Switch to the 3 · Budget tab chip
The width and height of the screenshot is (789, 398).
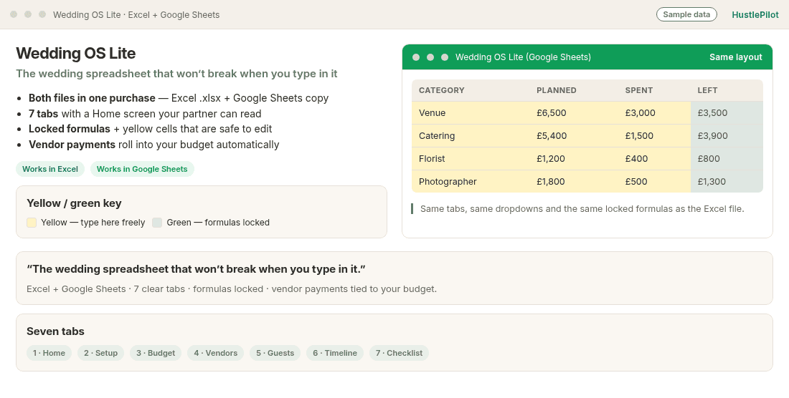156,353
